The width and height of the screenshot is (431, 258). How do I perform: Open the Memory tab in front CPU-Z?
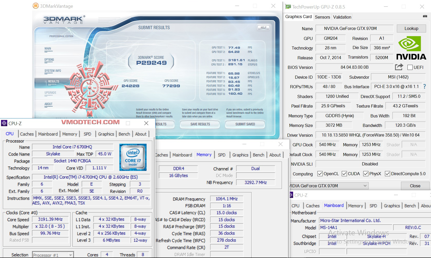pyautogui.click(x=70, y=134)
